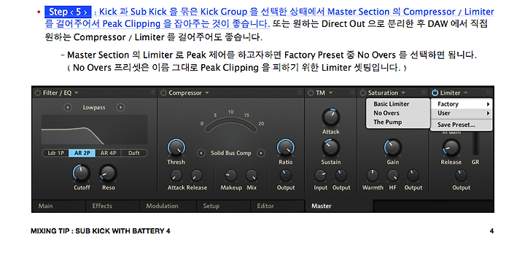Open the TM preset dropdown arrow
The width and height of the screenshot is (525, 266).
[331, 93]
